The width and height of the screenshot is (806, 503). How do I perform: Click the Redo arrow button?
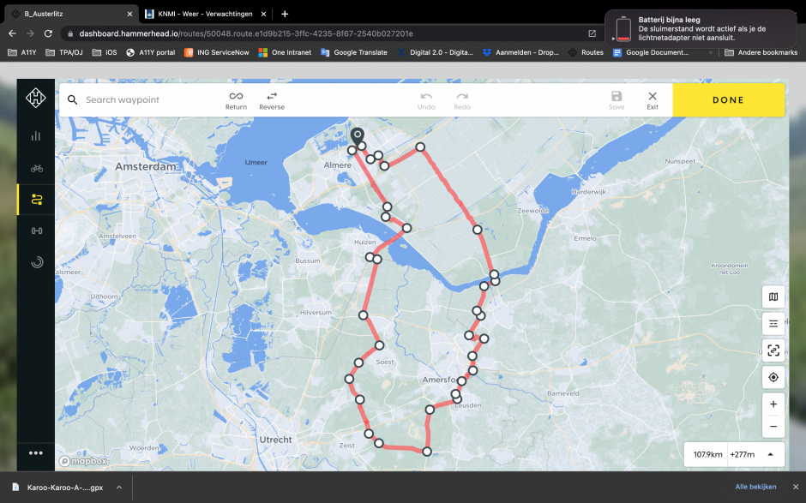(x=462, y=100)
